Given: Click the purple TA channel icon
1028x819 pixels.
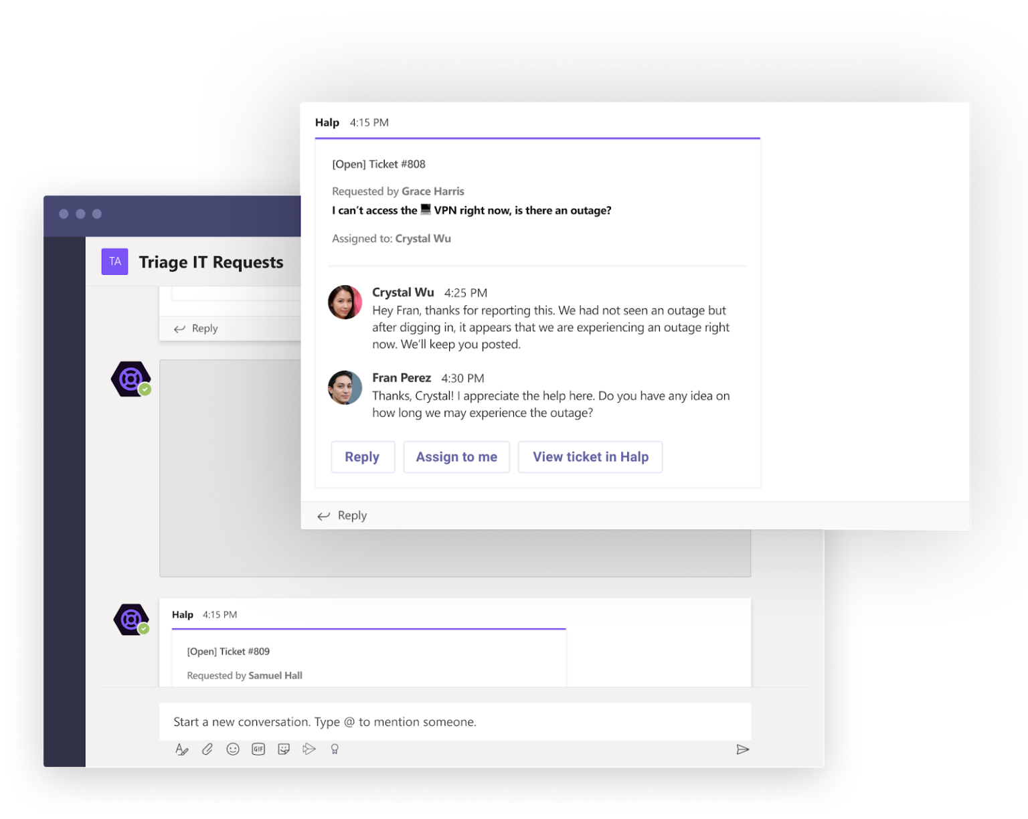Looking at the screenshot, I should coord(114,262).
